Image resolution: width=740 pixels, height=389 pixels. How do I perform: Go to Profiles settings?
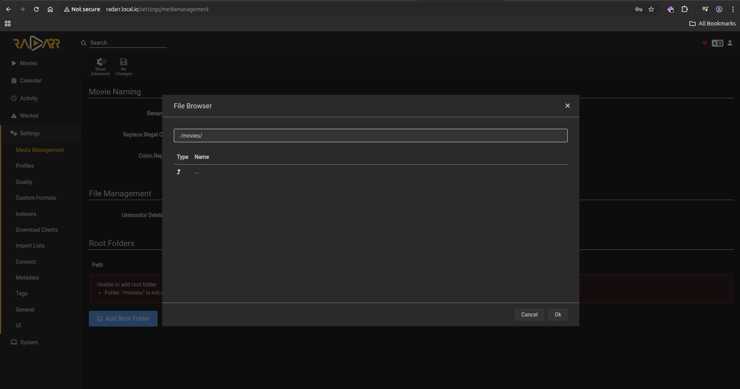(25, 166)
